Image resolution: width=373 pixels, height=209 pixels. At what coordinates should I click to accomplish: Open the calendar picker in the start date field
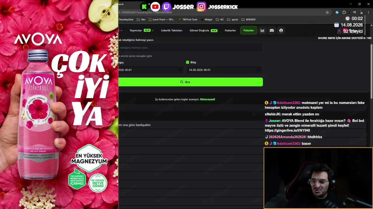180,70
